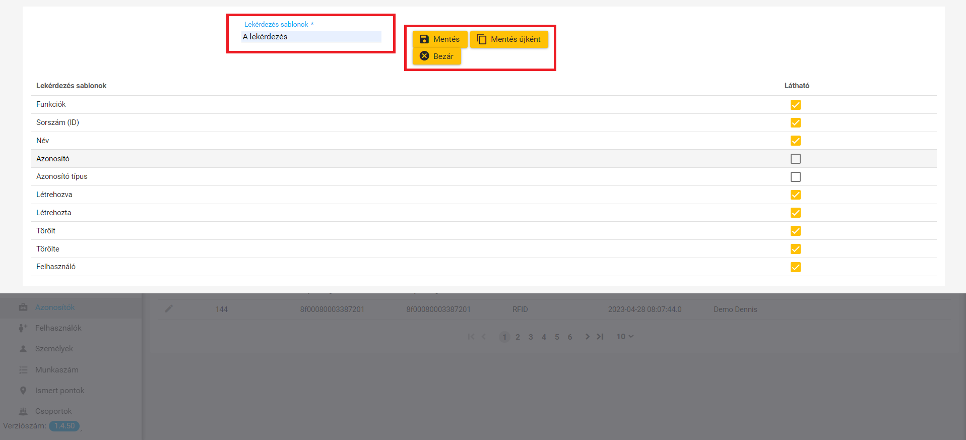The width and height of the screenshot is (966, 440).
Task: Open the rows per page dropdown
Action: 625,337
